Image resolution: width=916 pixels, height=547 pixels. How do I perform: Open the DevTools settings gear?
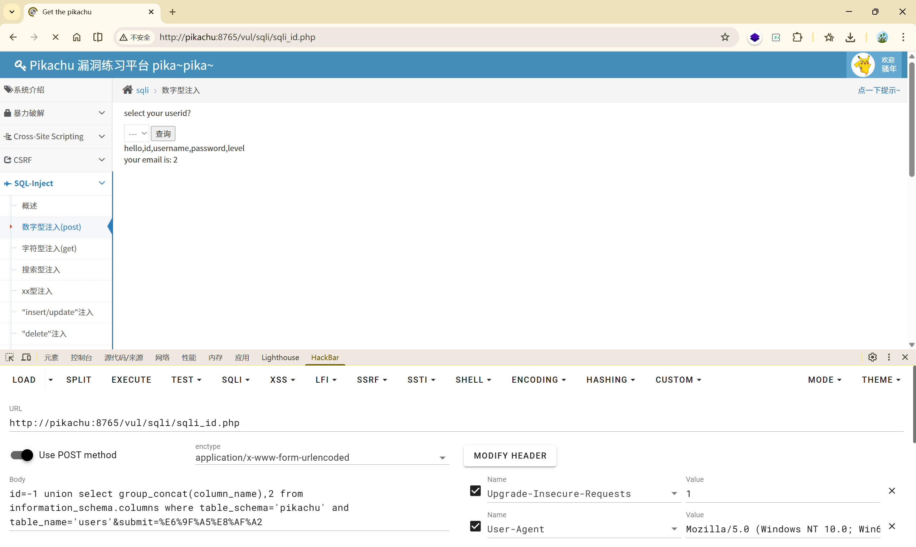(x=872, y=357)
